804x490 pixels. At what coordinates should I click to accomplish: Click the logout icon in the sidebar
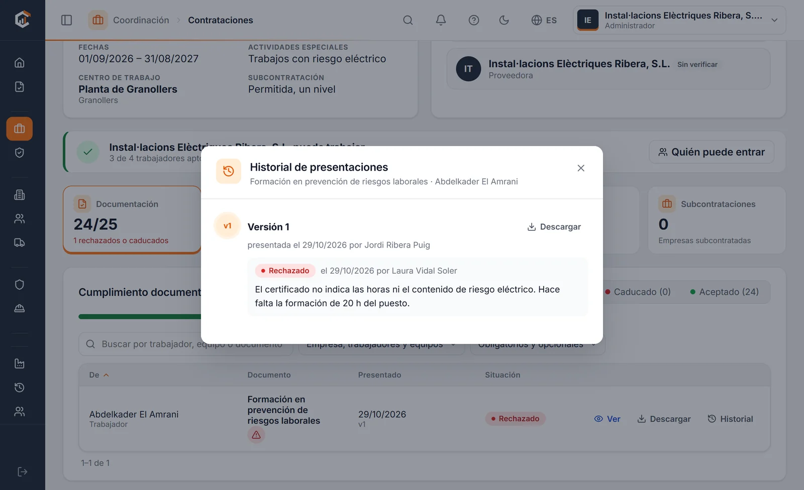tap(22, 472)
